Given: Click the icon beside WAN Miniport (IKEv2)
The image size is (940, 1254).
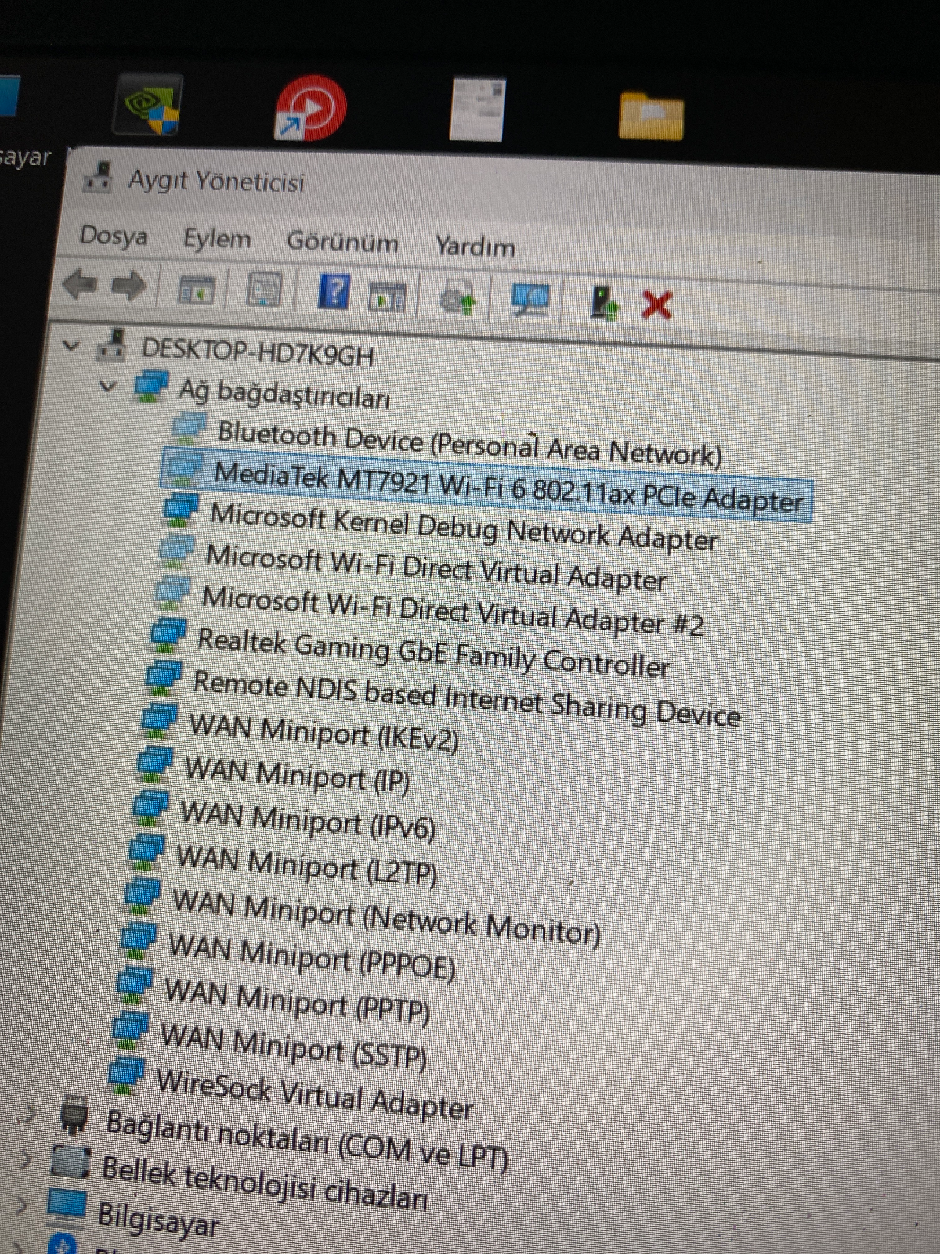Looking at the screenshot, I should [160, 720].
